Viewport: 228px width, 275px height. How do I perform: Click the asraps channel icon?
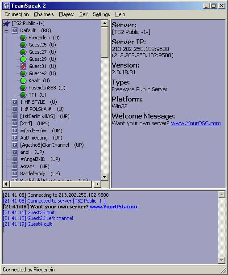(15, 166)
